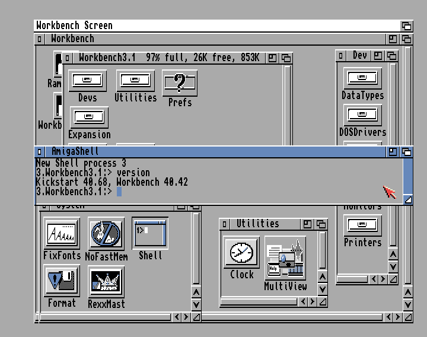This screenshot has width=427, height=337.
Task: Select the NoFastMem icon
Action: coord(106,233)
